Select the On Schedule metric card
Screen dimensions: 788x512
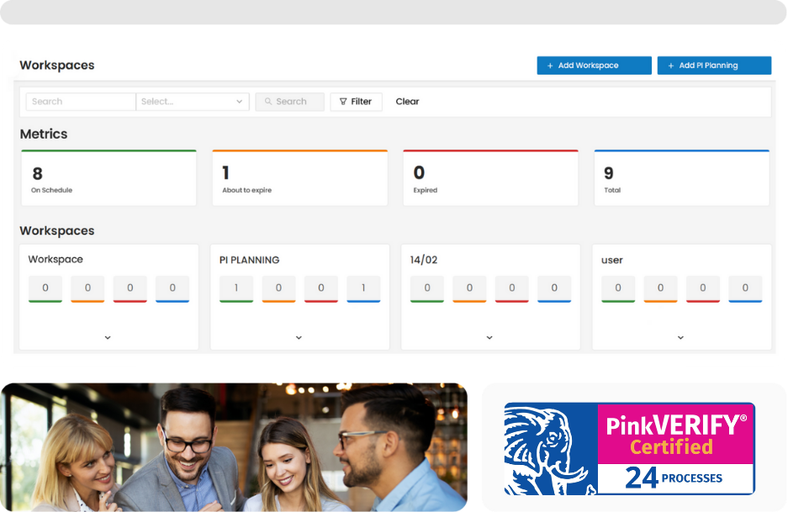coord(108,178)
